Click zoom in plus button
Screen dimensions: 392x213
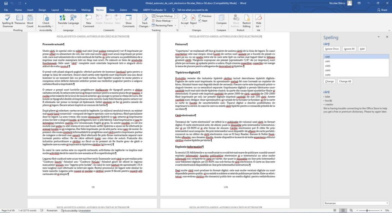[x=381, y=210]
